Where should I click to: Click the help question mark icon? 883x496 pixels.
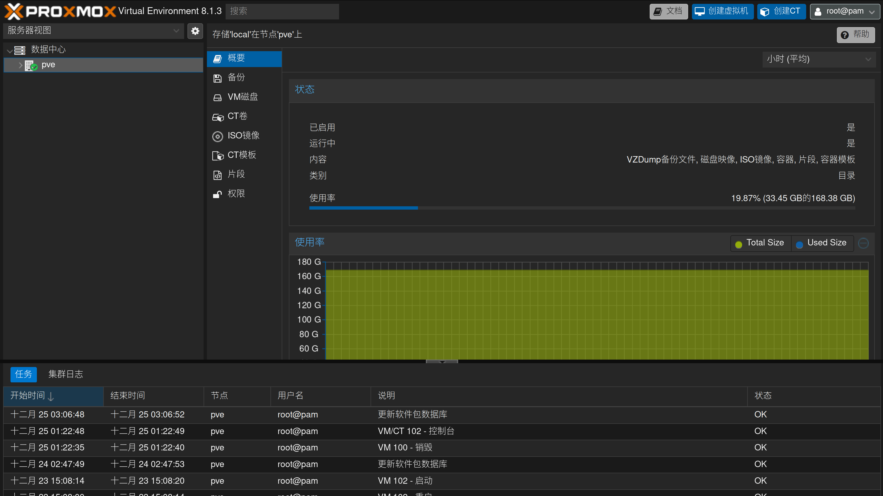[x=845, y=35]
